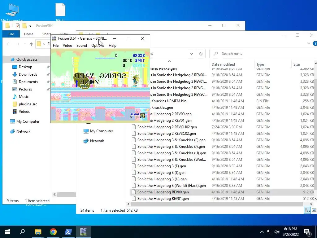Open the Music folder in sidebar
The width and height of the screenshot is (317, 238).
[24, 97]
